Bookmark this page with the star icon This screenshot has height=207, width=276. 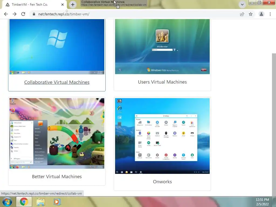[251, 14]
